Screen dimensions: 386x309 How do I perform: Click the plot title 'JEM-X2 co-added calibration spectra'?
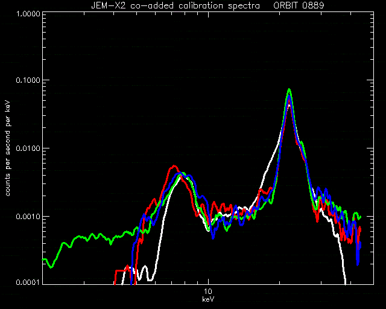(x=176, y=5)
